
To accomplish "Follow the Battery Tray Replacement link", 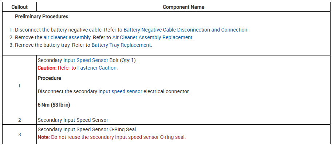I will click(121, 45).
